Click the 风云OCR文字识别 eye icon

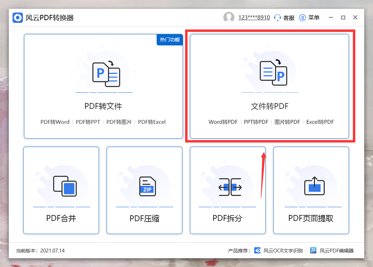pos(257,250)
